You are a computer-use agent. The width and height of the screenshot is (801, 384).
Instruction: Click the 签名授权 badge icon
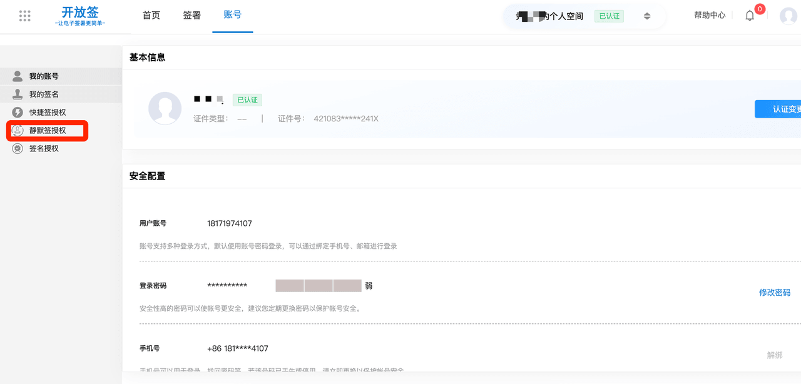click(18, 149)
